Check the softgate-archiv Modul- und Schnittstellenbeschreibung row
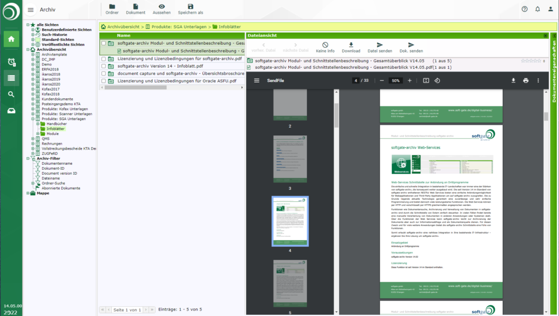Viewport: 559px width, 316px height. (x=103, y=43)
